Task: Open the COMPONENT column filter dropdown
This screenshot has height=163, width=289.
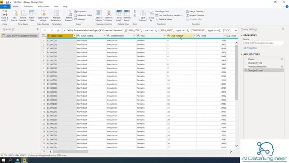Action: coord(135,36)
